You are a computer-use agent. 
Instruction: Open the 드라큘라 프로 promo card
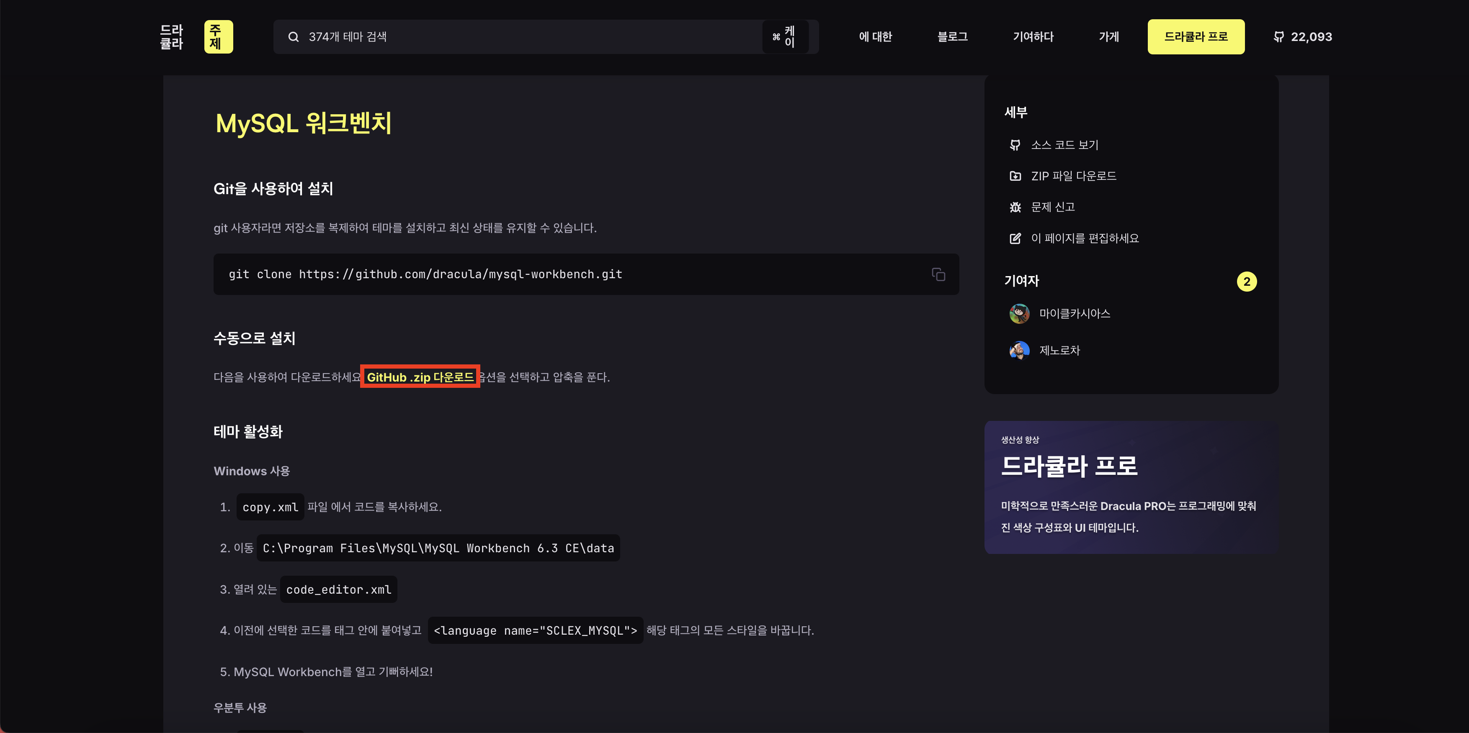[x=1131, y=487]
